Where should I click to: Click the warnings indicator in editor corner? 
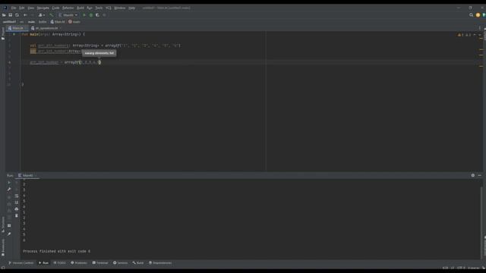(464, 35)
